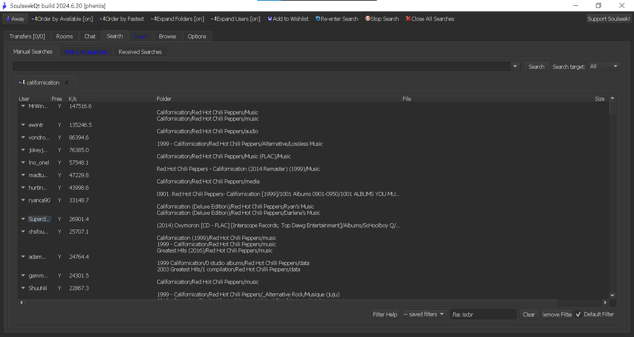
Task: Click the horizontal scrollbar in results
Action: (x=291, y=303)
